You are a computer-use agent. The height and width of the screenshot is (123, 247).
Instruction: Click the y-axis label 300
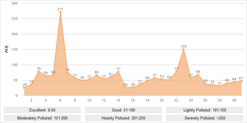pos(15,3)
